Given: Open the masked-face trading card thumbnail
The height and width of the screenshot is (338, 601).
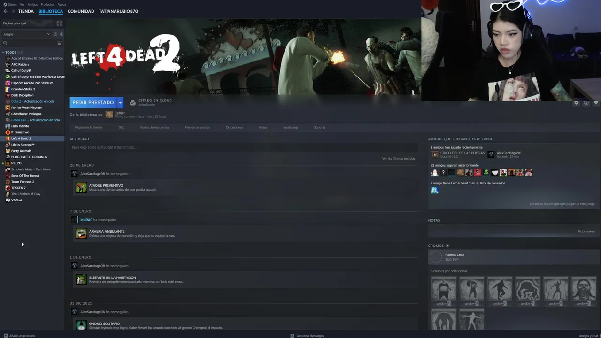Looking at the screenshot, I should pos(584,291).
